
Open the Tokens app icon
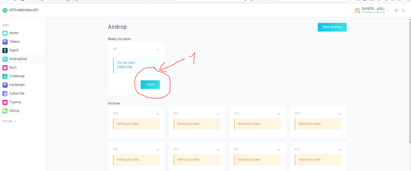tap(5, 42)
